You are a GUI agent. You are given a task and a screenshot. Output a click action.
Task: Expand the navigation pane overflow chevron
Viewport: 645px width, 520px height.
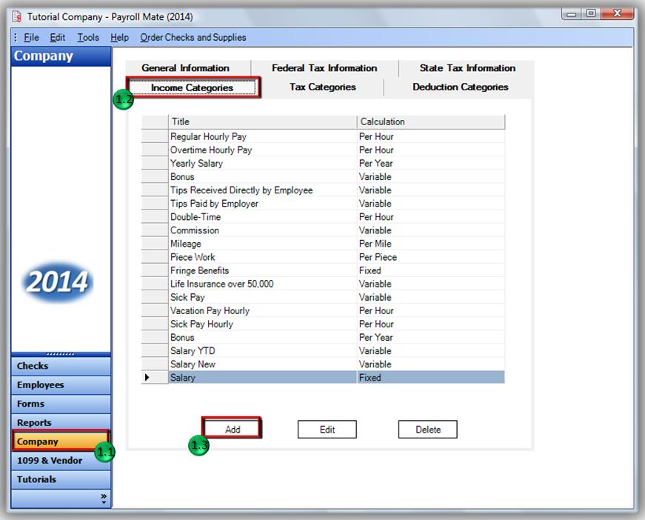[x=104, y=499]
